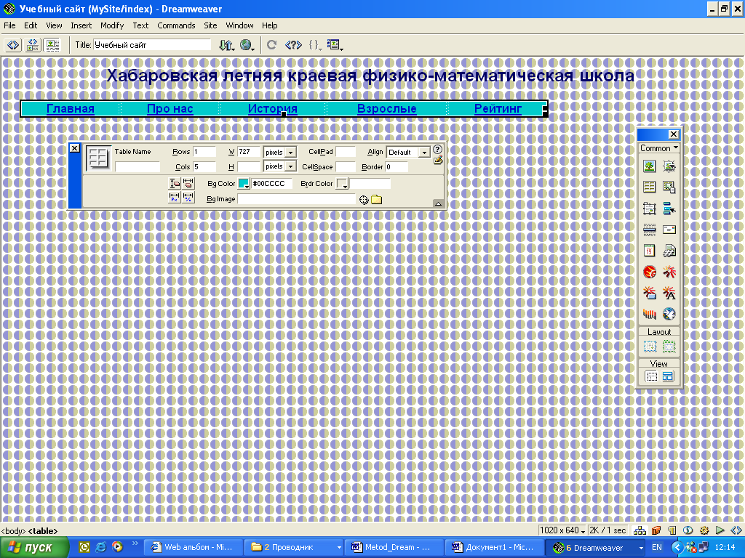Toggle Layout View in Objects panel
The width and height of the screenshot is (745, 558).
point(668,377)
